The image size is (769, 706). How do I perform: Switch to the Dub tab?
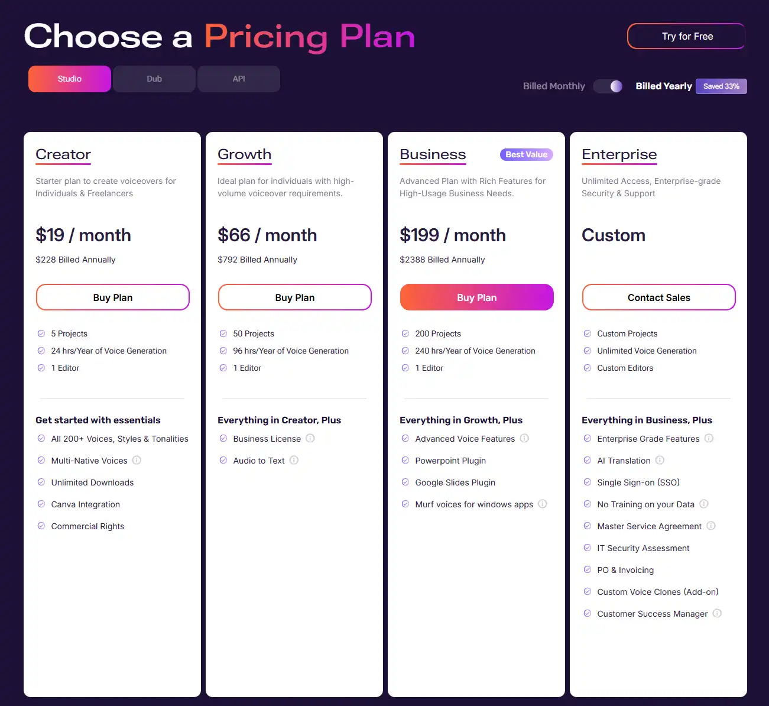point(154,78)
